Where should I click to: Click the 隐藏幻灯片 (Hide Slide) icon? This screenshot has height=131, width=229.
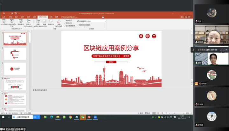45,22
